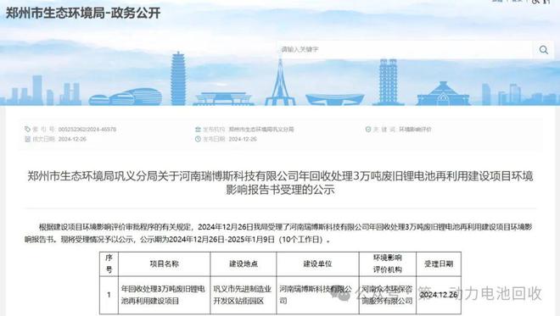Click the tag icon beside 索引号
560x316 pixels.
27,129
